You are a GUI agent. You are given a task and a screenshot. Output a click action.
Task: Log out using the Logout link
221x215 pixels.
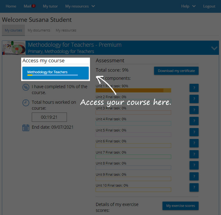(209, 6)
